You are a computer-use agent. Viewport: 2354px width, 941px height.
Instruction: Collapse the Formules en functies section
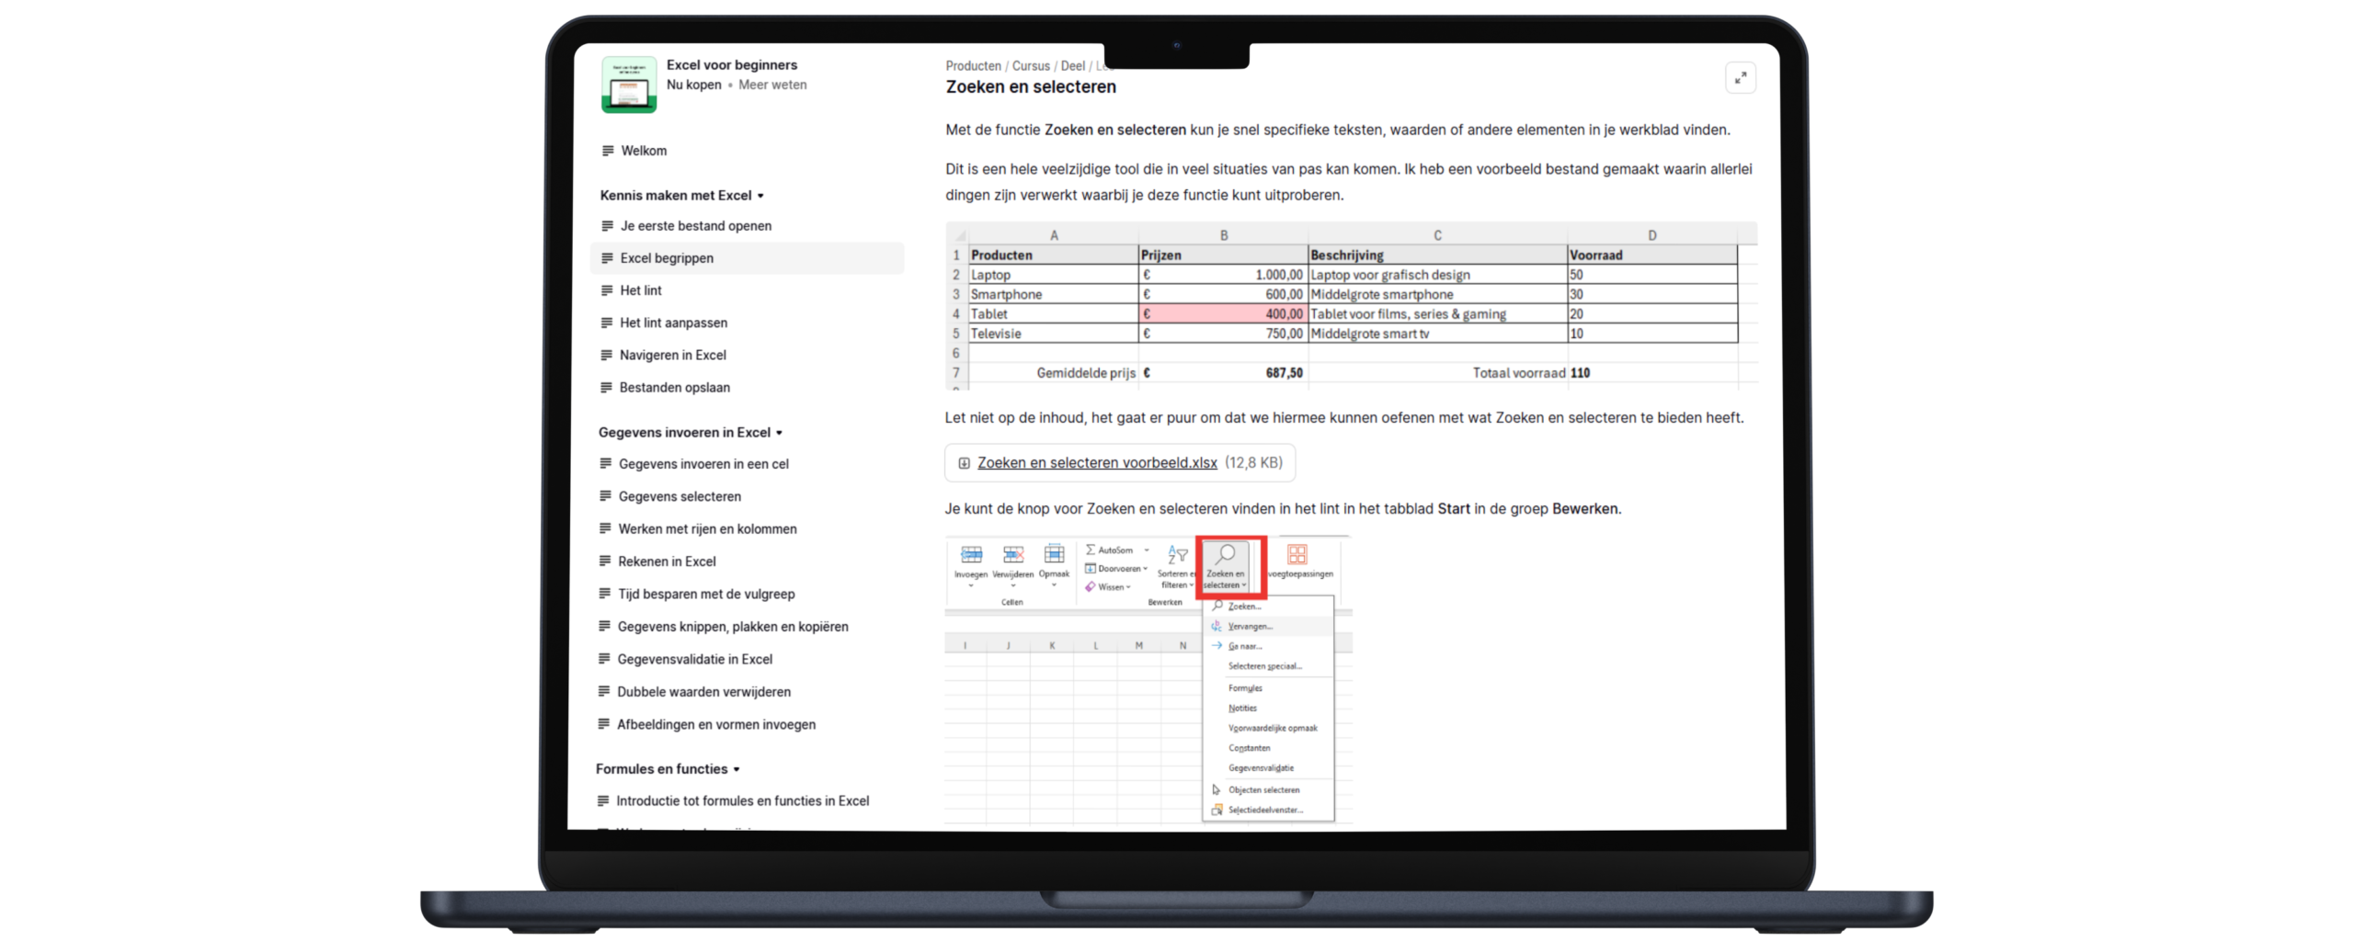(734, 768)
